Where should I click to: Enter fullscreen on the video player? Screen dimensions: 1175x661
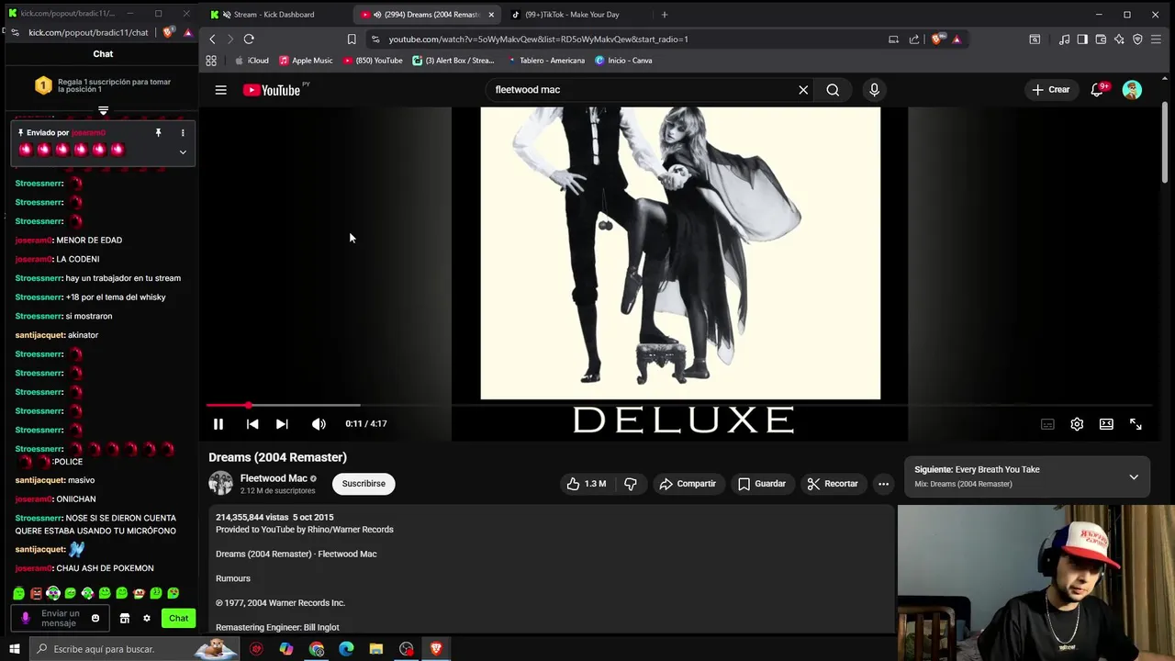tap(1136, 424)
